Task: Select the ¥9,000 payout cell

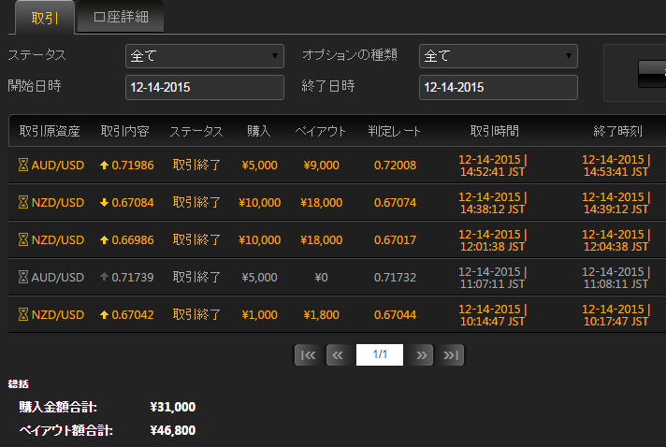Action: pyautogui.click(x=322, y=166)
